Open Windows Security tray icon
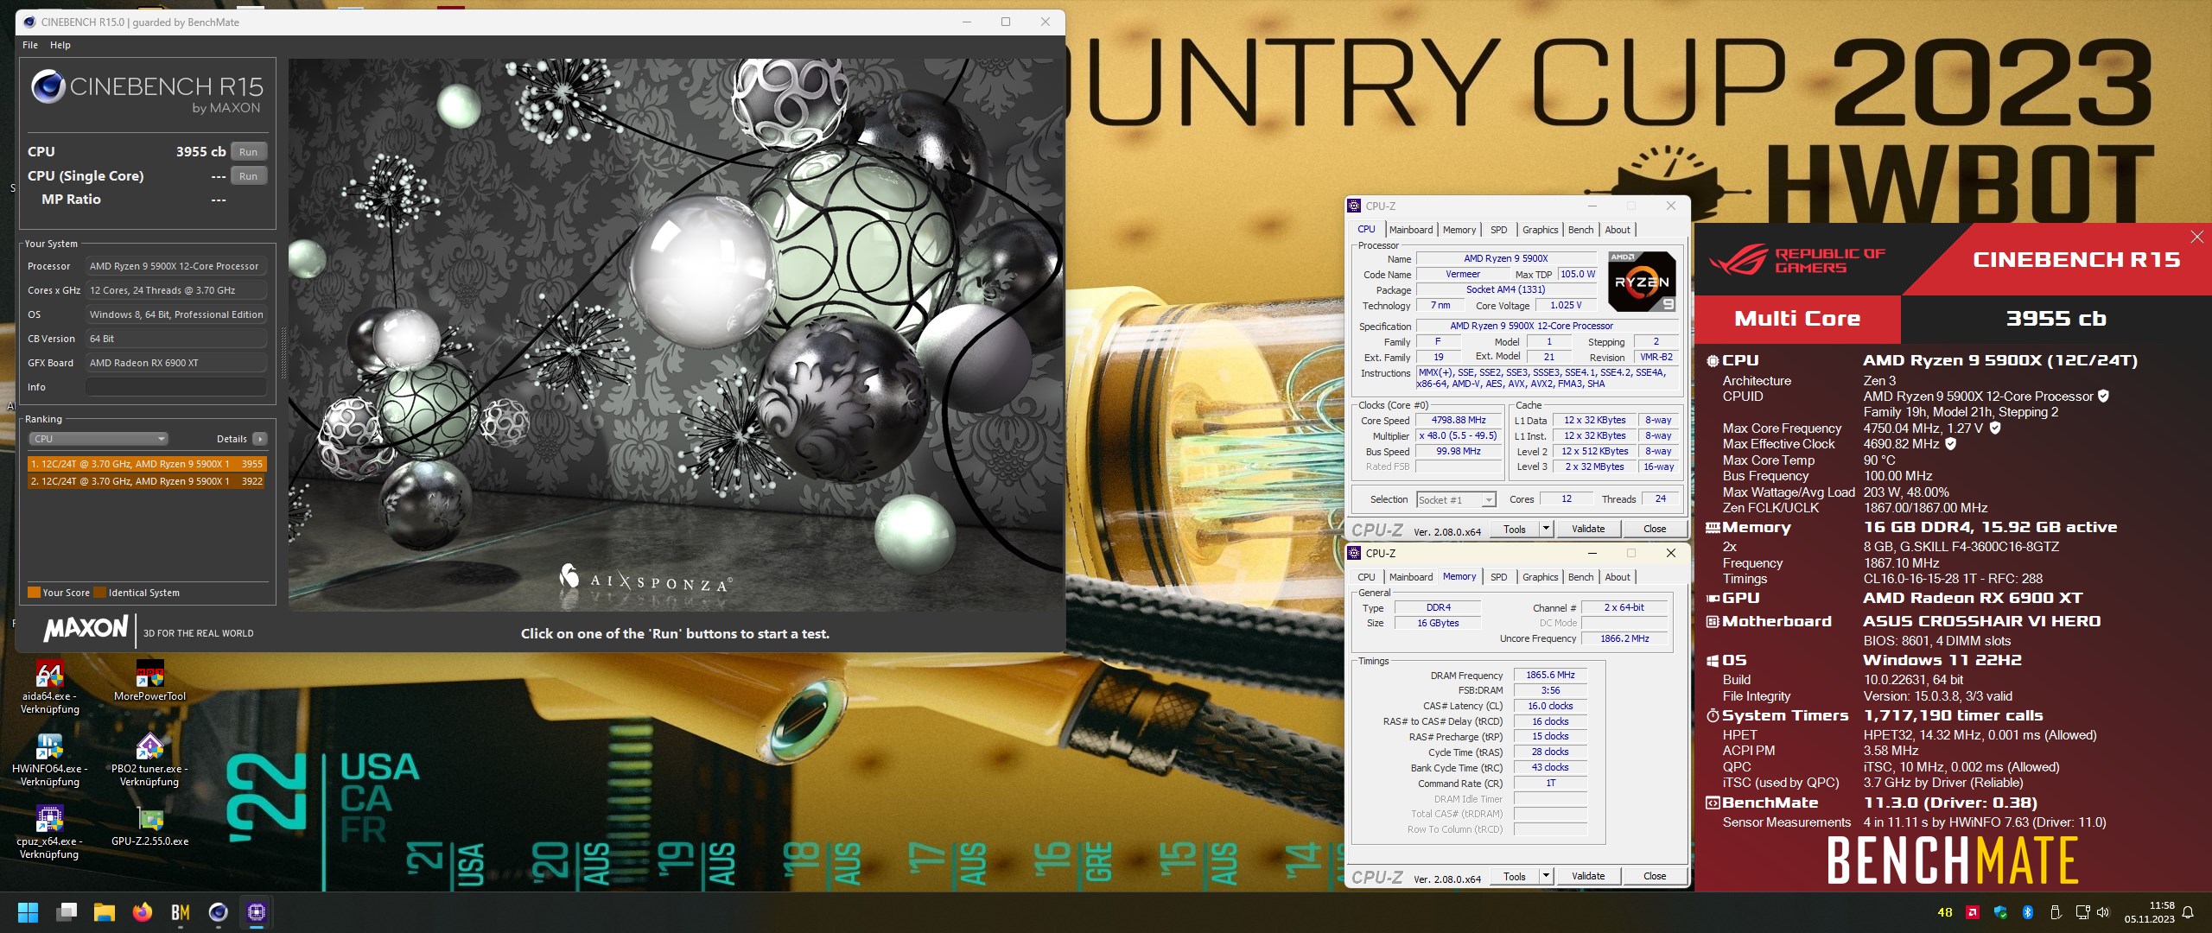 pos(2000,912)
